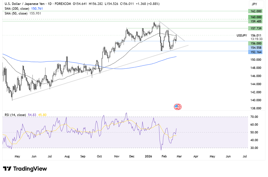Click the Dec label on time axis
Image resolution: width=268 pixels, height=177 pixels.
[x=132, y=156]
